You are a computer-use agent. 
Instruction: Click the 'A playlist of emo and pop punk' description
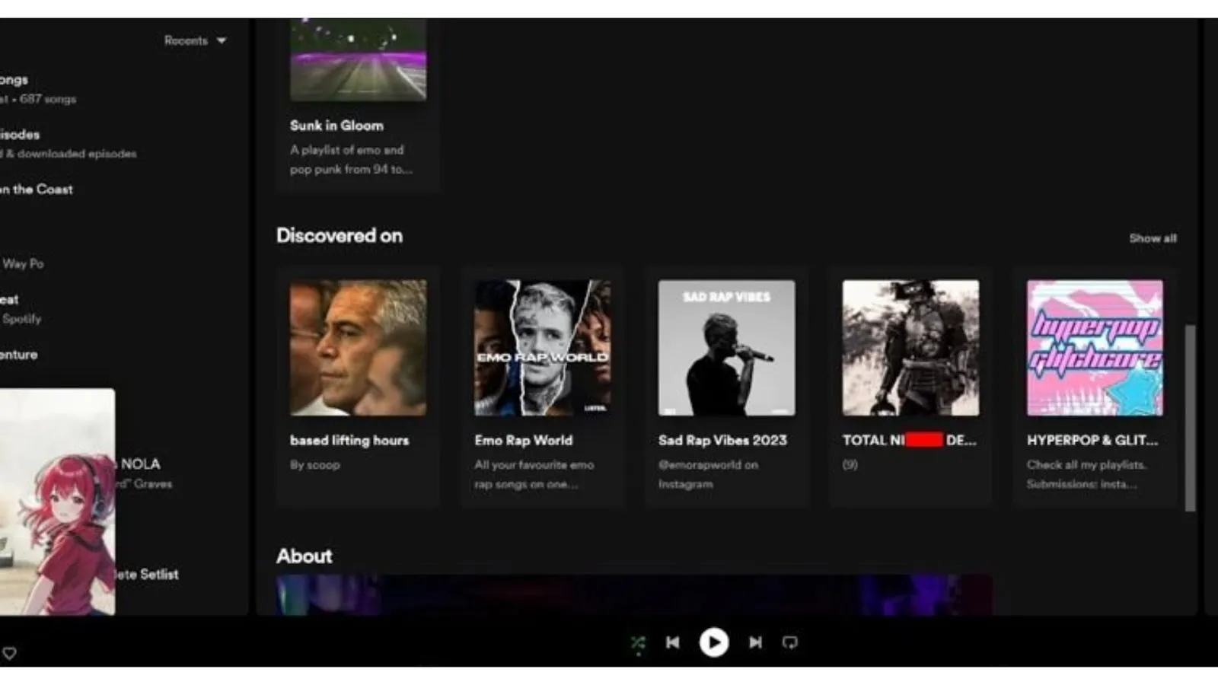pos(350,160)
